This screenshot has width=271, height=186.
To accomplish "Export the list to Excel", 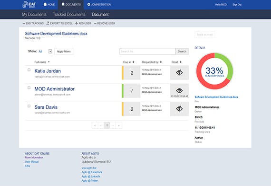I will coord(59,23).
